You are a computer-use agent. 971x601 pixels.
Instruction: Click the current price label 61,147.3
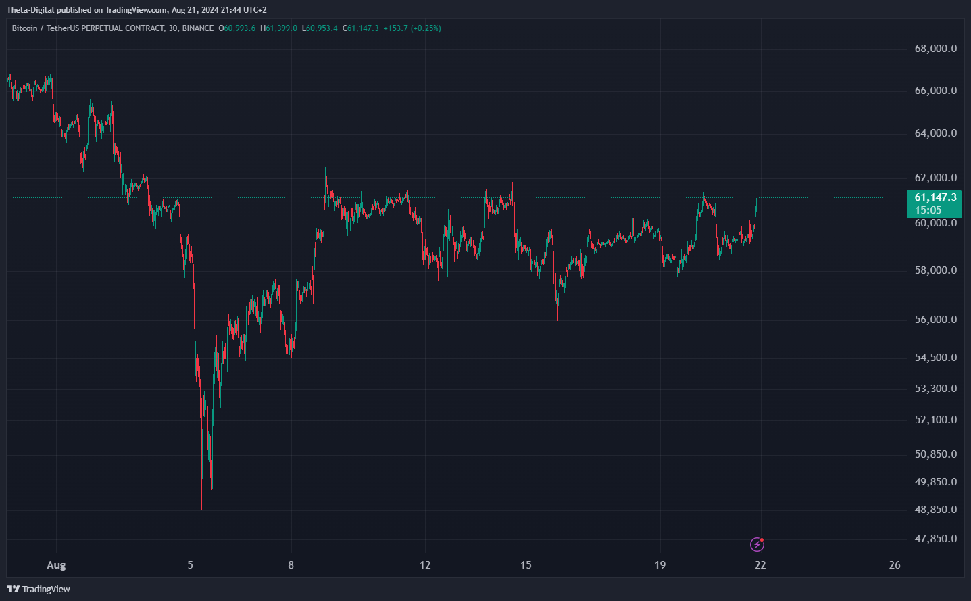(x=935, y=197)
